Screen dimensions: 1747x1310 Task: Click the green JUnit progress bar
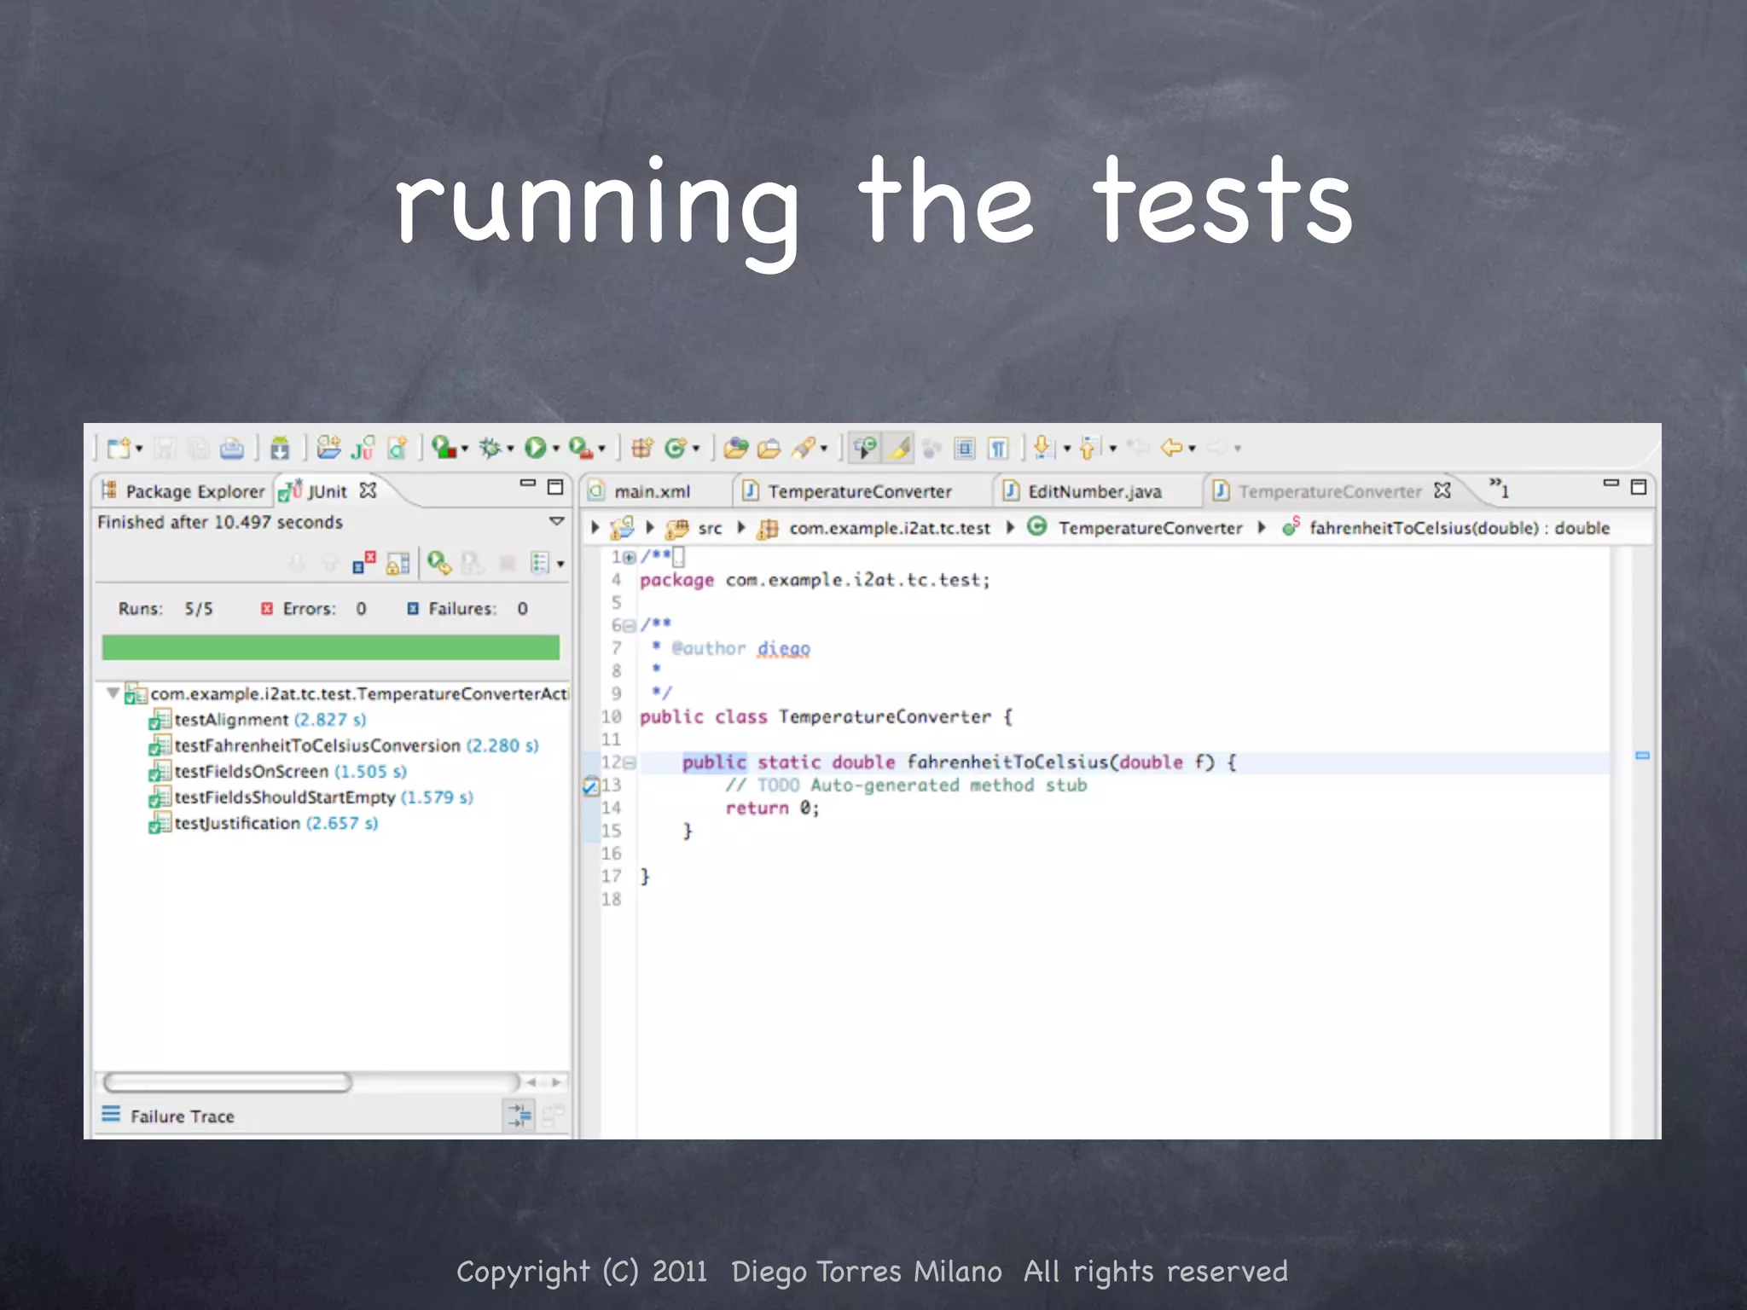(x=330, y=647)
